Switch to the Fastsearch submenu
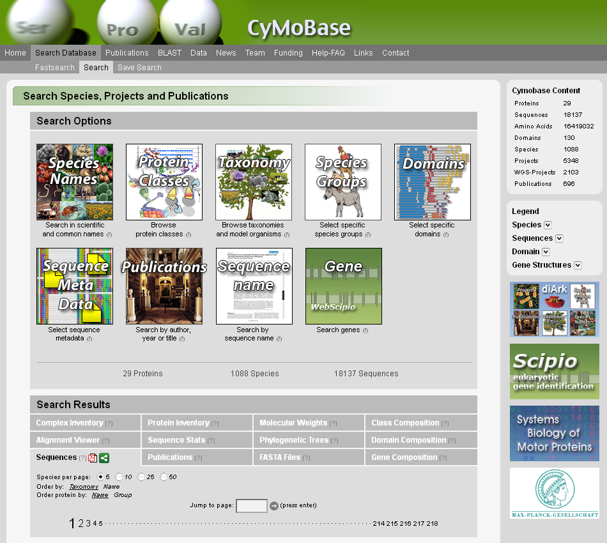Image resolution: width=607 pixels, height=543 pixels. [x=54, y=67]
